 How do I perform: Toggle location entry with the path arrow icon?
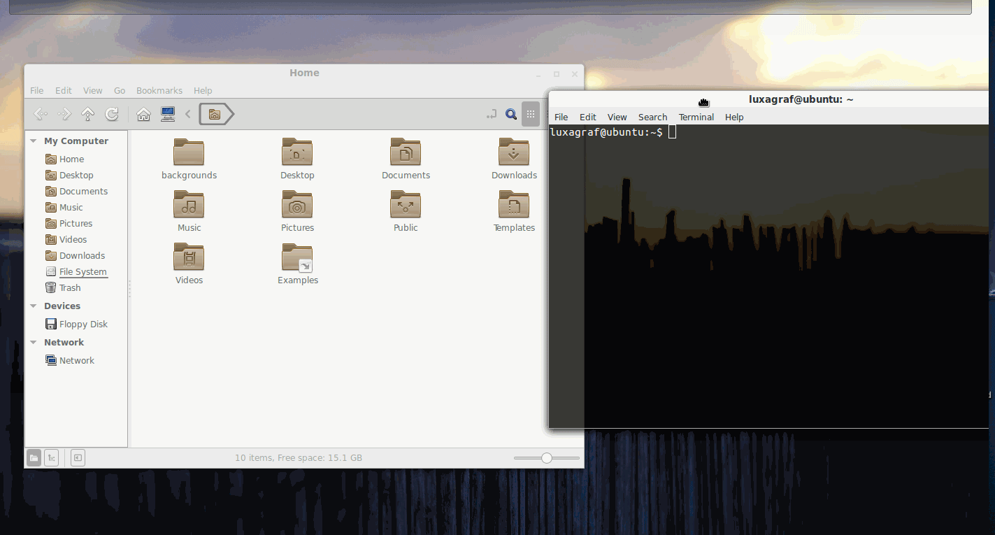tap(492, 114)
